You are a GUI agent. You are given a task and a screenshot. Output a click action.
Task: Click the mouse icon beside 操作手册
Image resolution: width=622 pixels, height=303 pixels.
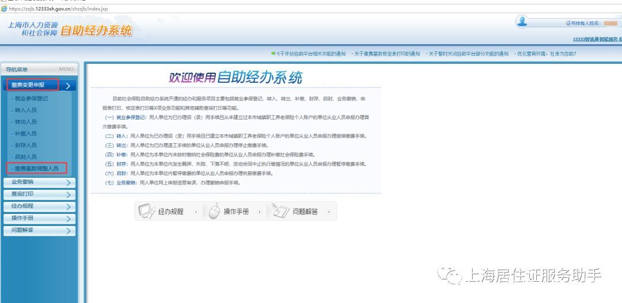214,211
